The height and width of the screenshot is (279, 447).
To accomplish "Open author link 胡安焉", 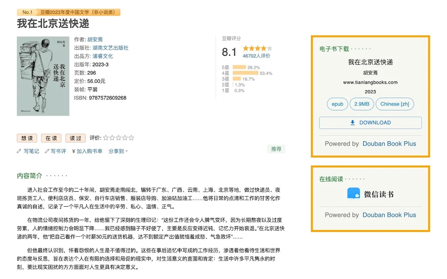I will point(95,39).
